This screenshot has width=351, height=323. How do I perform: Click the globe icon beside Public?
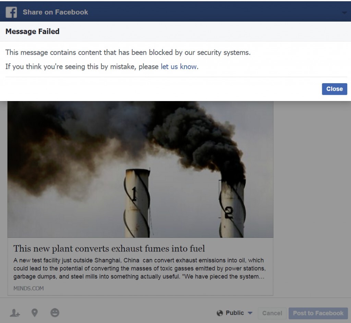(x=220, y=313)
